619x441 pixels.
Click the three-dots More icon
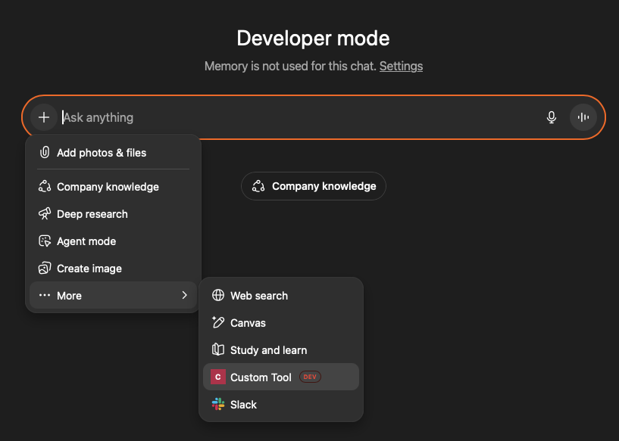tap(45, 295)
